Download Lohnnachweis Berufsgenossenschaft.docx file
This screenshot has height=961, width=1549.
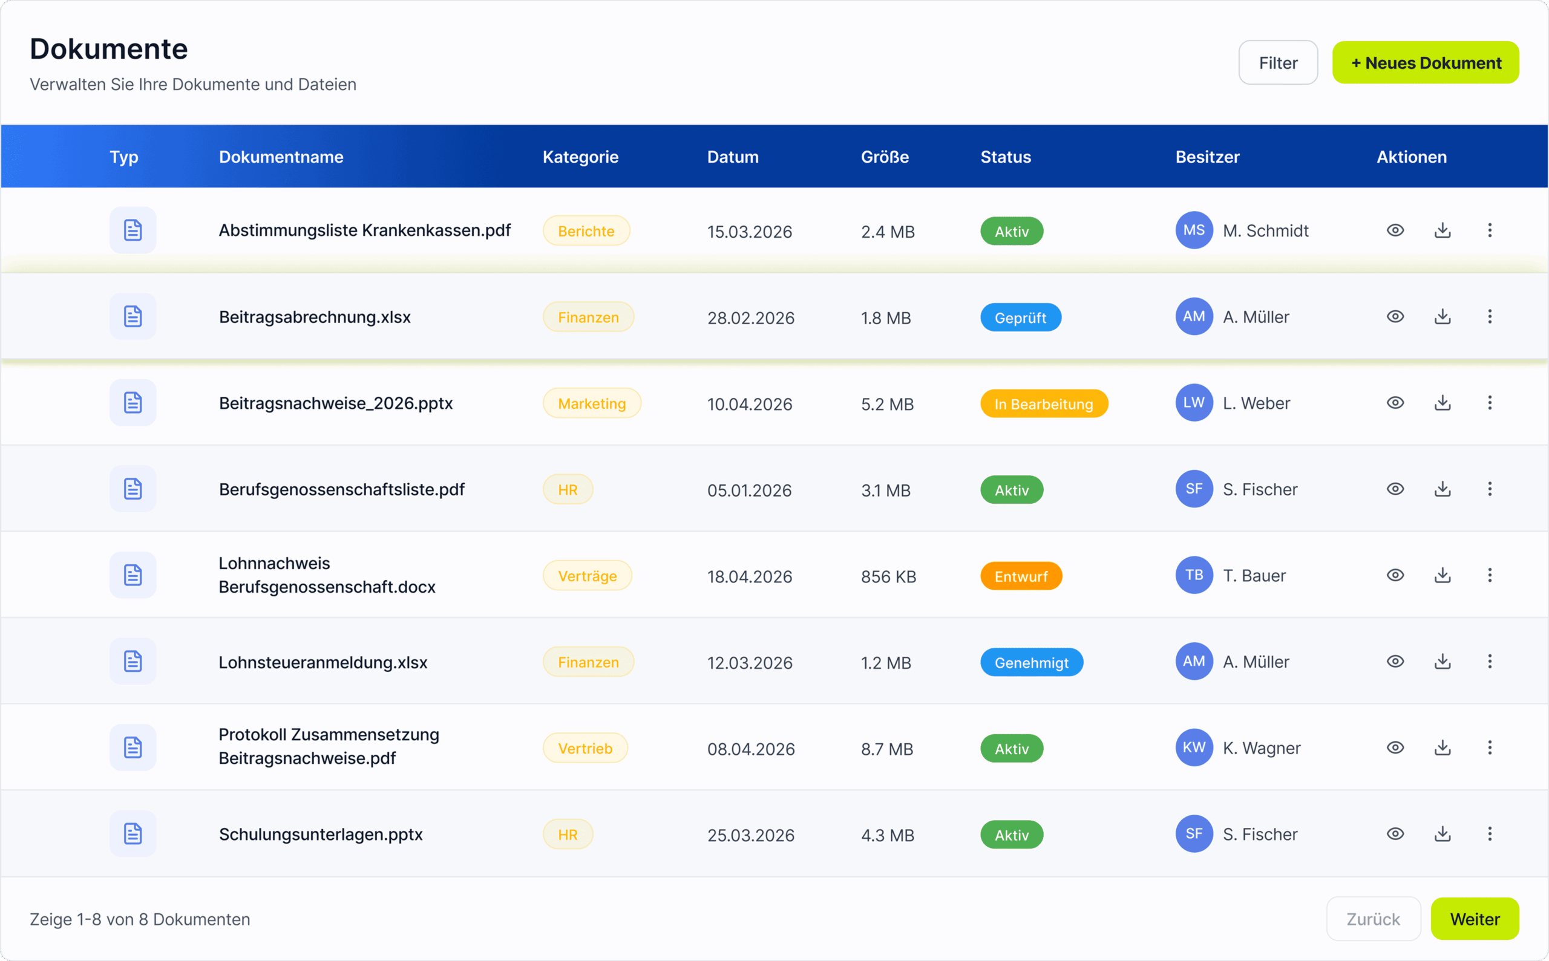1442,575
